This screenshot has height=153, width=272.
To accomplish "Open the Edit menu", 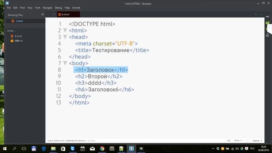I will click(15, 8).
